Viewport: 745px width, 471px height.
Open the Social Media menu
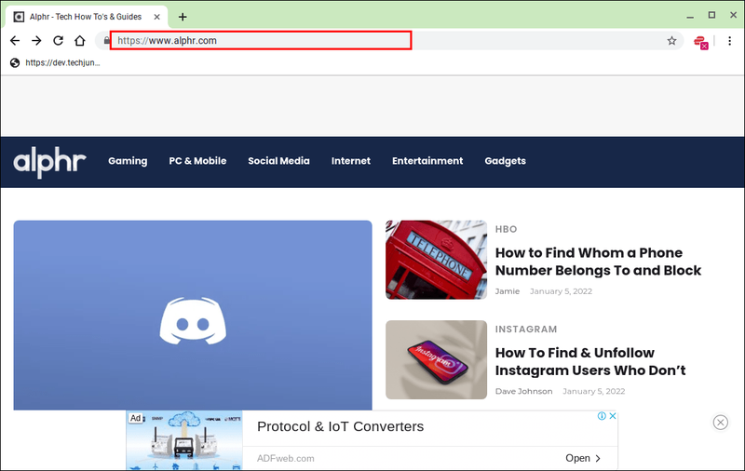pos(278,161)
